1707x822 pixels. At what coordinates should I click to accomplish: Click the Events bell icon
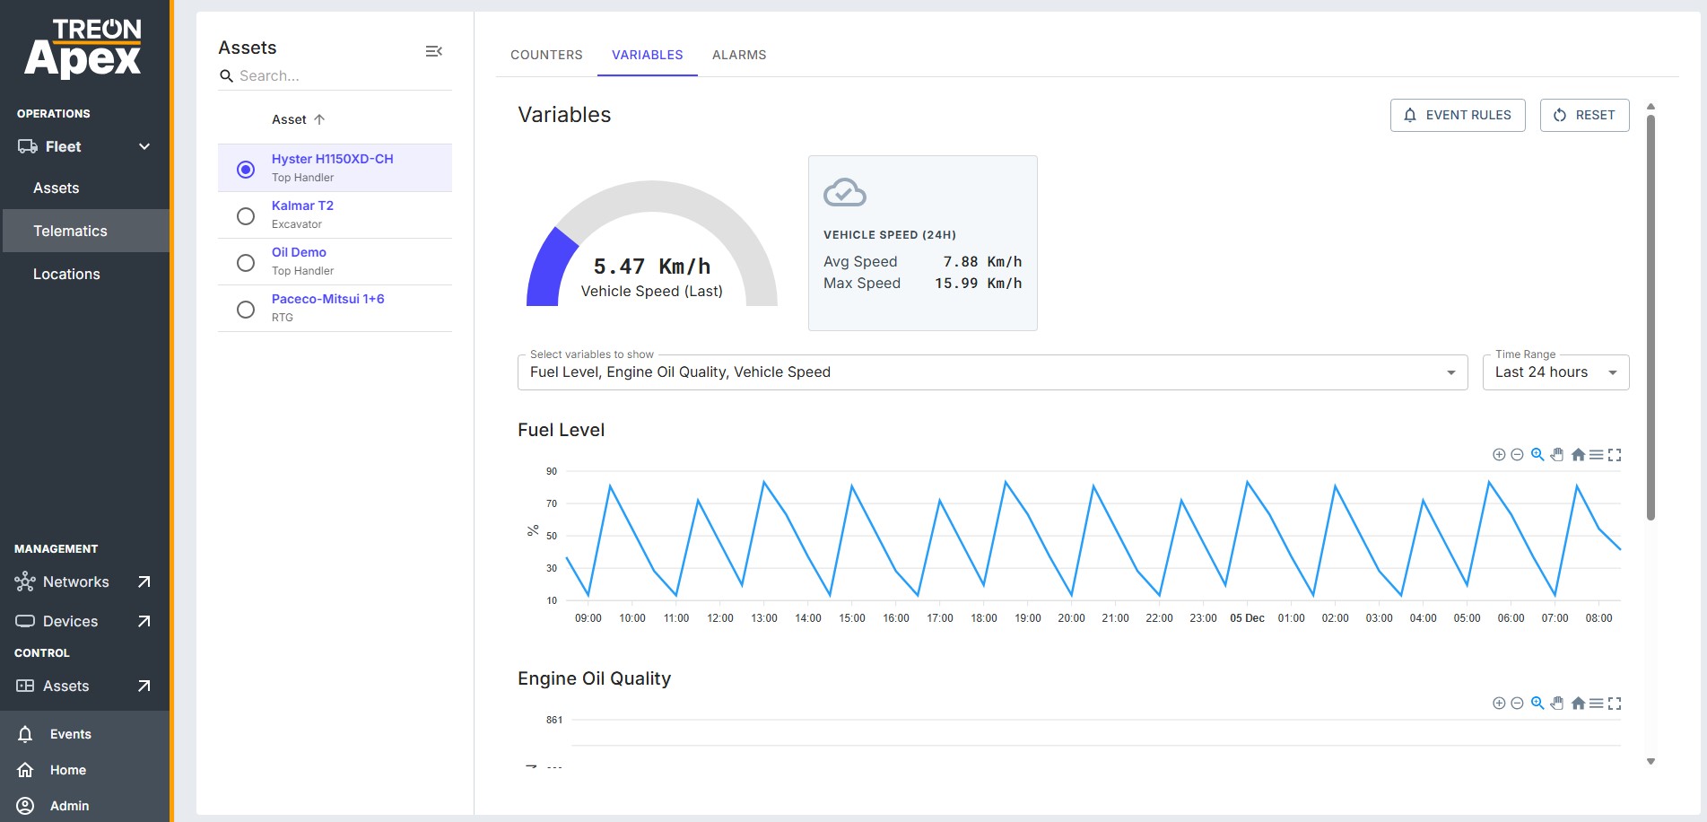click(x=25, y=734)
